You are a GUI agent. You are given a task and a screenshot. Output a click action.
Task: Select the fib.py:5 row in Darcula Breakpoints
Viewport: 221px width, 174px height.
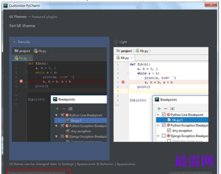[80, 121]
